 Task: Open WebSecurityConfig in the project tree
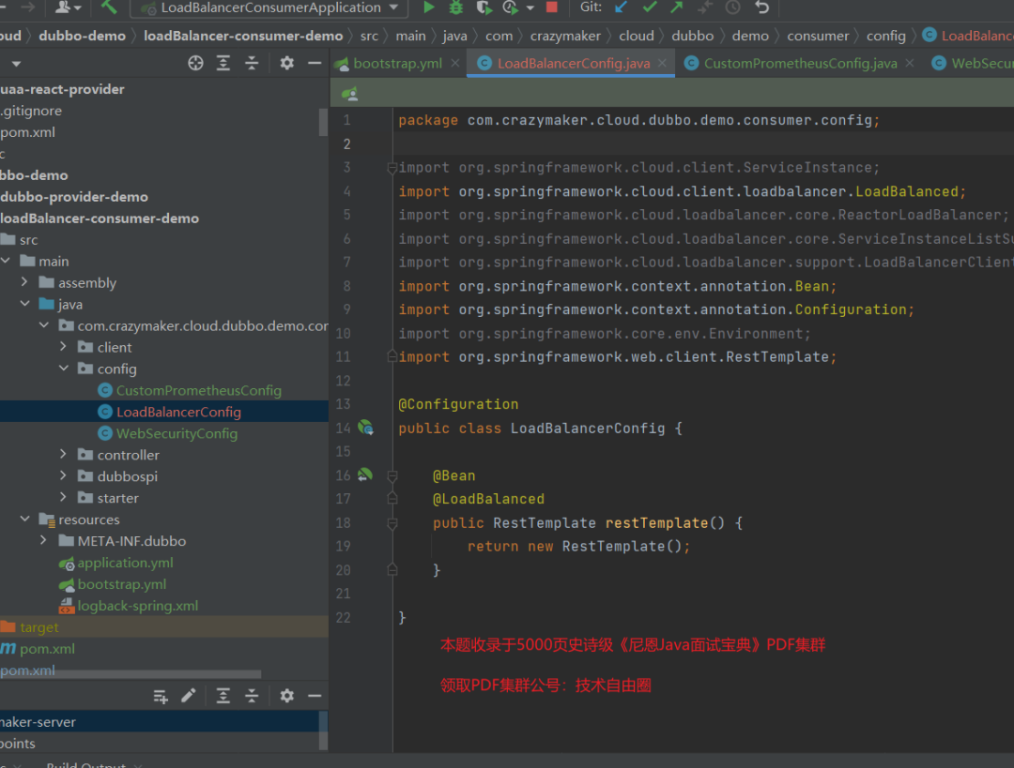[x=177, y=433]
